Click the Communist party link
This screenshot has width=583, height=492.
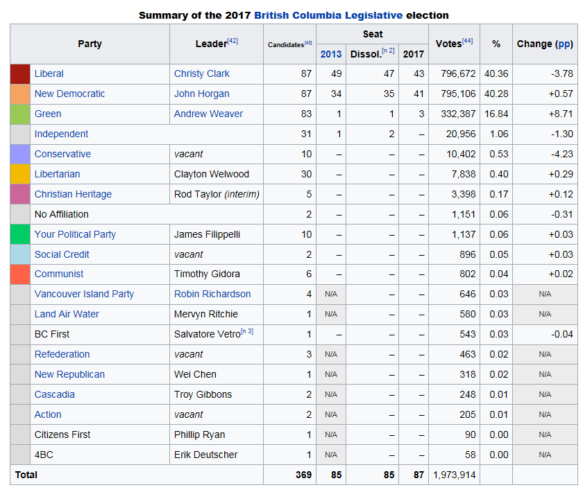coord(59,274)
